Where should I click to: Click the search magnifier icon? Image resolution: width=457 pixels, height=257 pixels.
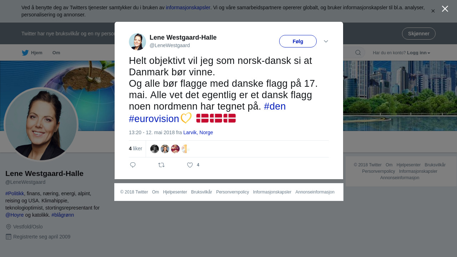358,53
